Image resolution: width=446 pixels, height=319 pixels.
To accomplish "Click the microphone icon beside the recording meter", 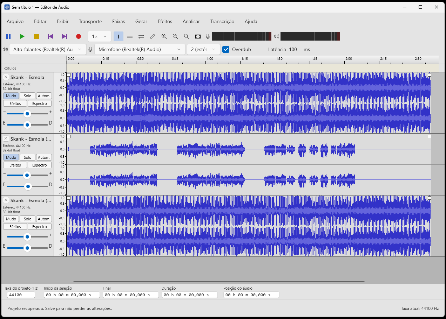I will pos(208,36).
